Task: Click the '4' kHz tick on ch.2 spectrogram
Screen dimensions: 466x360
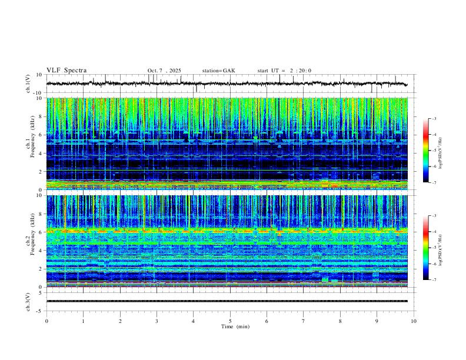Action: click(41, 251)
